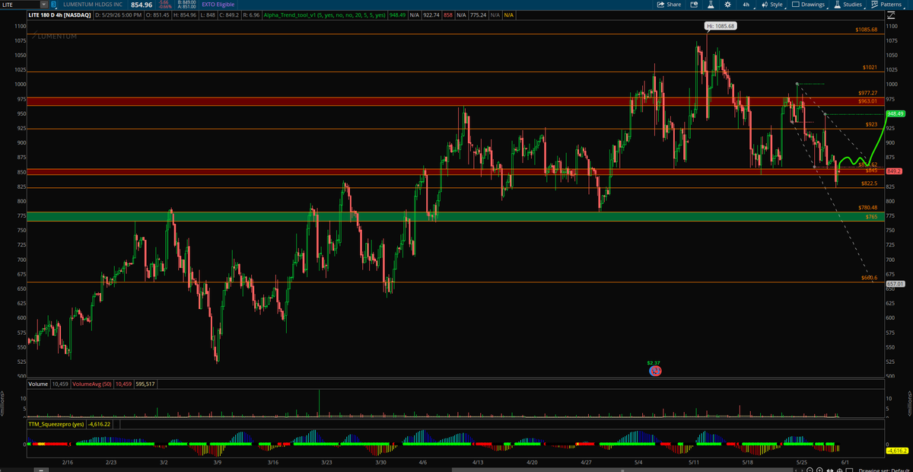Viewport: 913px width, 472px height.
Task: Click the 5/18 date axis label
Action: (747, 462)
